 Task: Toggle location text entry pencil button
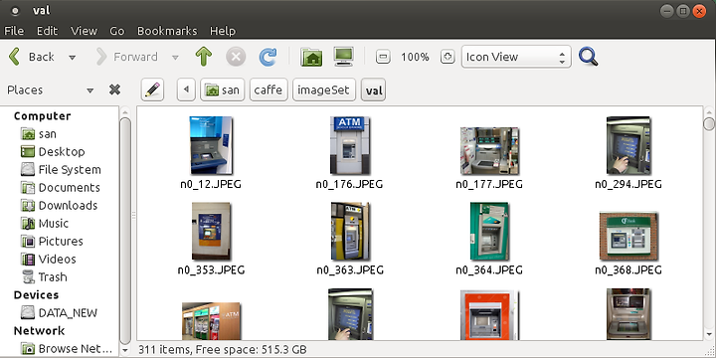152,89
